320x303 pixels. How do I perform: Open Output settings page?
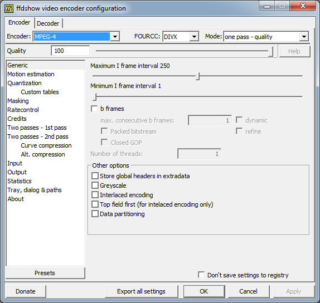pos(46,172)
